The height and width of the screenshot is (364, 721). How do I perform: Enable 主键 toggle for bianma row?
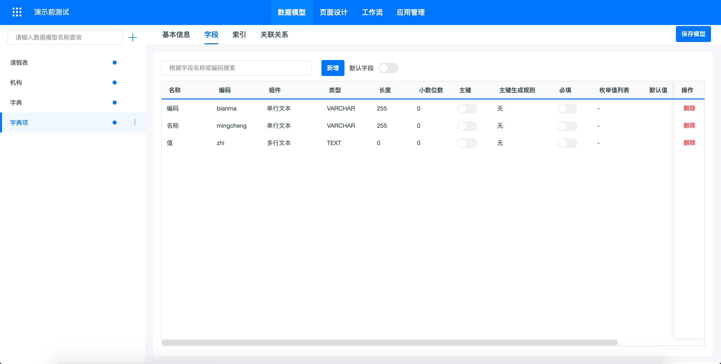point(467,108)
